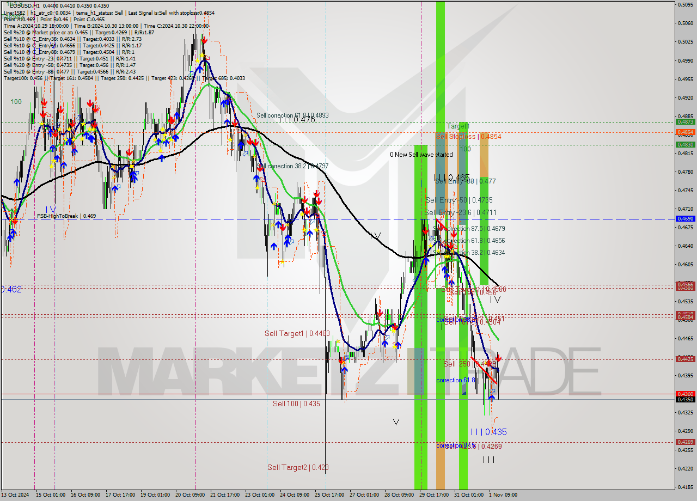Click the '23 Oct 01:00' time axis label
The image size is (697, 501).
[x=260, y=495]
